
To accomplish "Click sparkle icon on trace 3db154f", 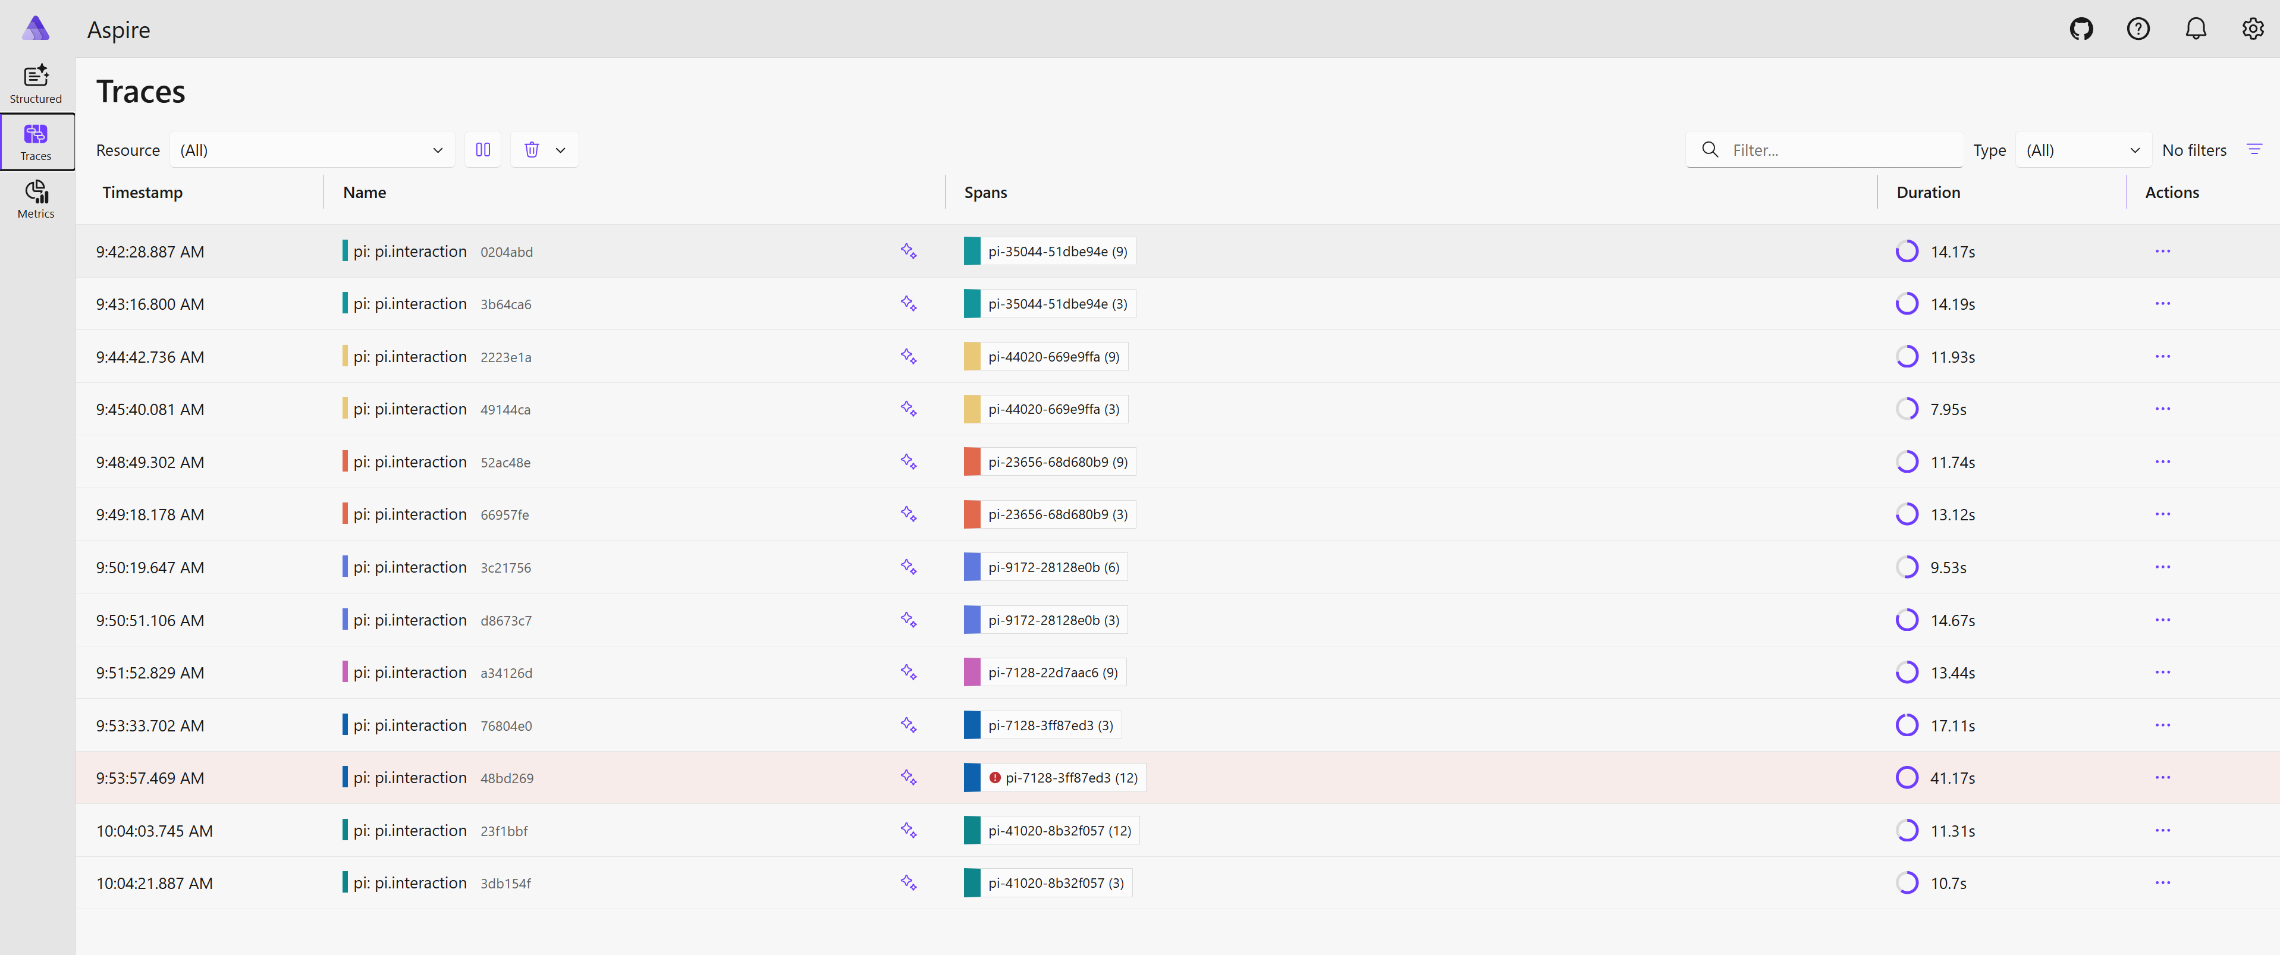I will pos(908,883).
